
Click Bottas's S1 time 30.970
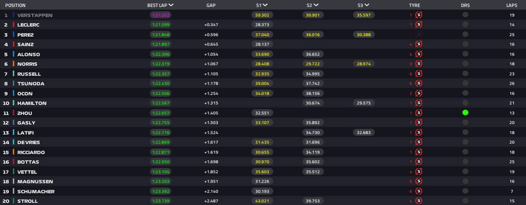[263, 162]
